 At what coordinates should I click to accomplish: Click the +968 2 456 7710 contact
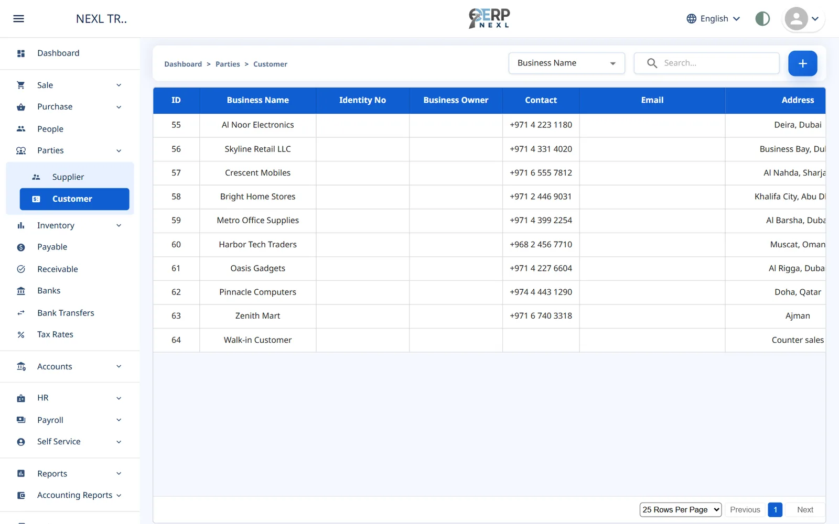pos(541,245)
